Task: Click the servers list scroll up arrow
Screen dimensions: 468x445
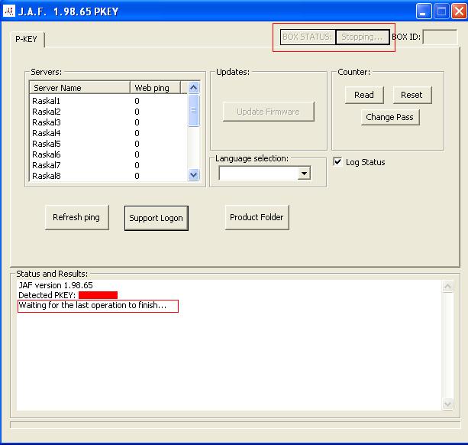Action: coord(193,88)
